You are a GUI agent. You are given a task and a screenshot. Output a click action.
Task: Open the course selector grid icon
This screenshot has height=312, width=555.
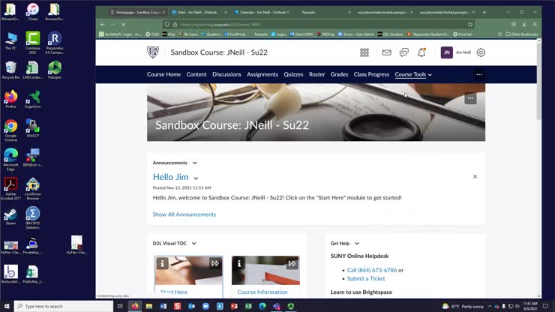click(x=364, y=52)
